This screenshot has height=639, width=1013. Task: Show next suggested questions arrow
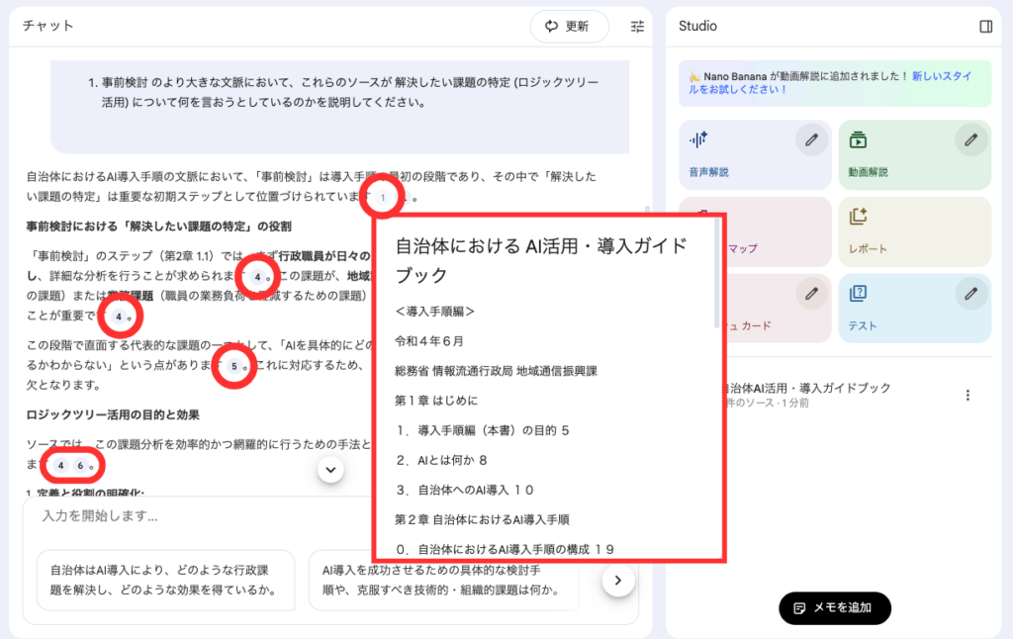point(617,581)
